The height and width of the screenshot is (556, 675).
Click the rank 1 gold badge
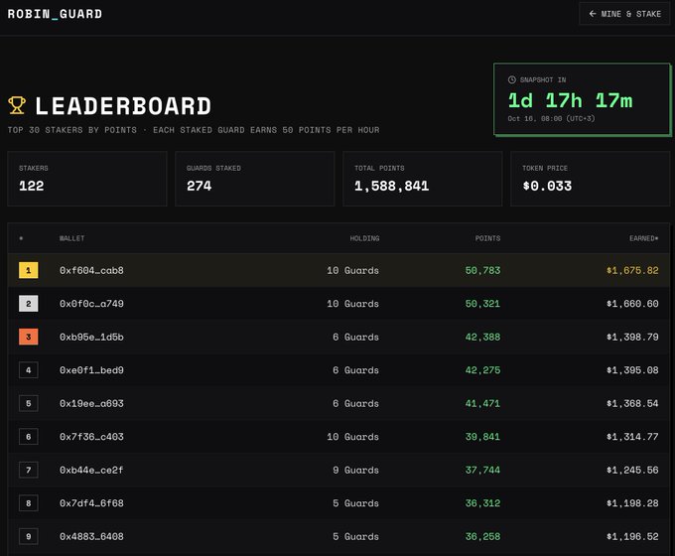coord(29,270)
